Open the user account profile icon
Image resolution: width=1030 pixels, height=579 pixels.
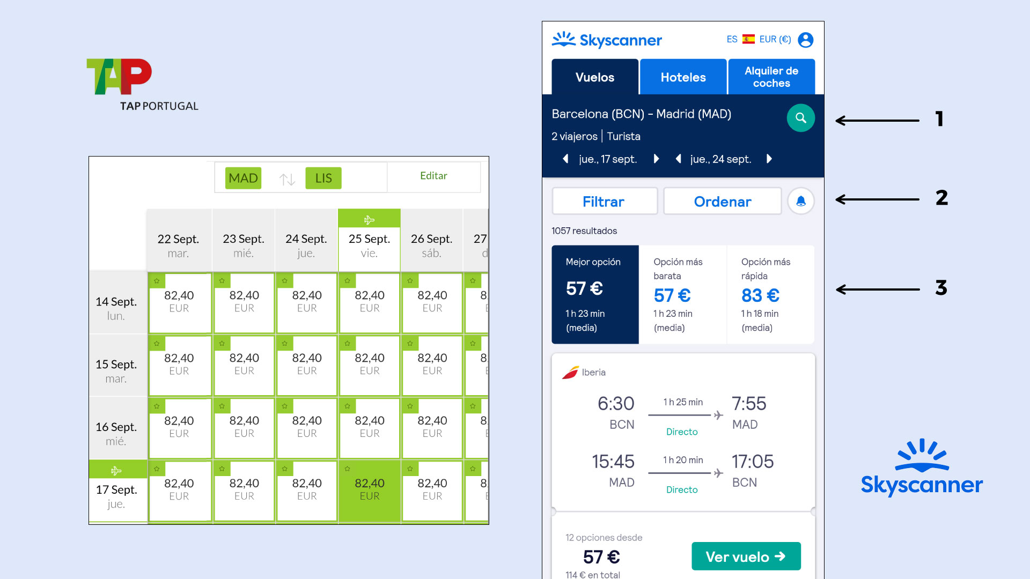tap(805, 40)
